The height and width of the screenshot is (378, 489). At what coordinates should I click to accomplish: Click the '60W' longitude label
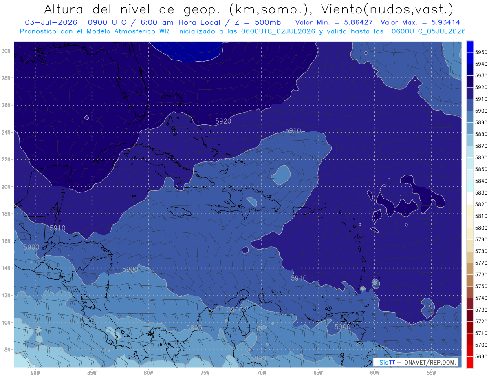tap(375, 373)
